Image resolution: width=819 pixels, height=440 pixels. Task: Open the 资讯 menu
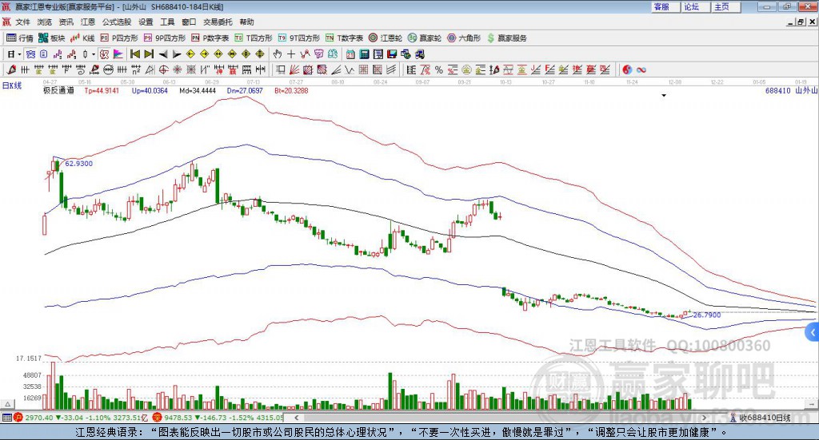pyautogui.click(x=66, y=22)
